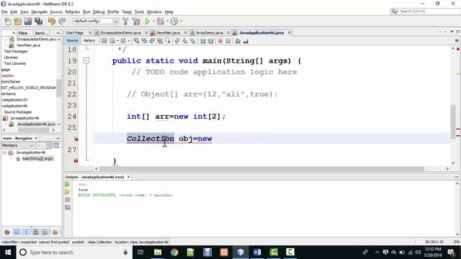Switch to the EncapsulationDemo.java tab
This screenshot has width=461, height=259.
(120, 32)
